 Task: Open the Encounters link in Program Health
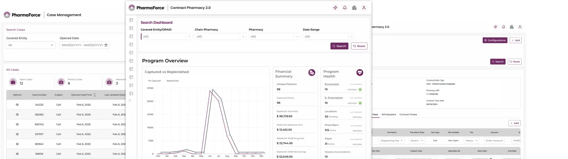332,84
